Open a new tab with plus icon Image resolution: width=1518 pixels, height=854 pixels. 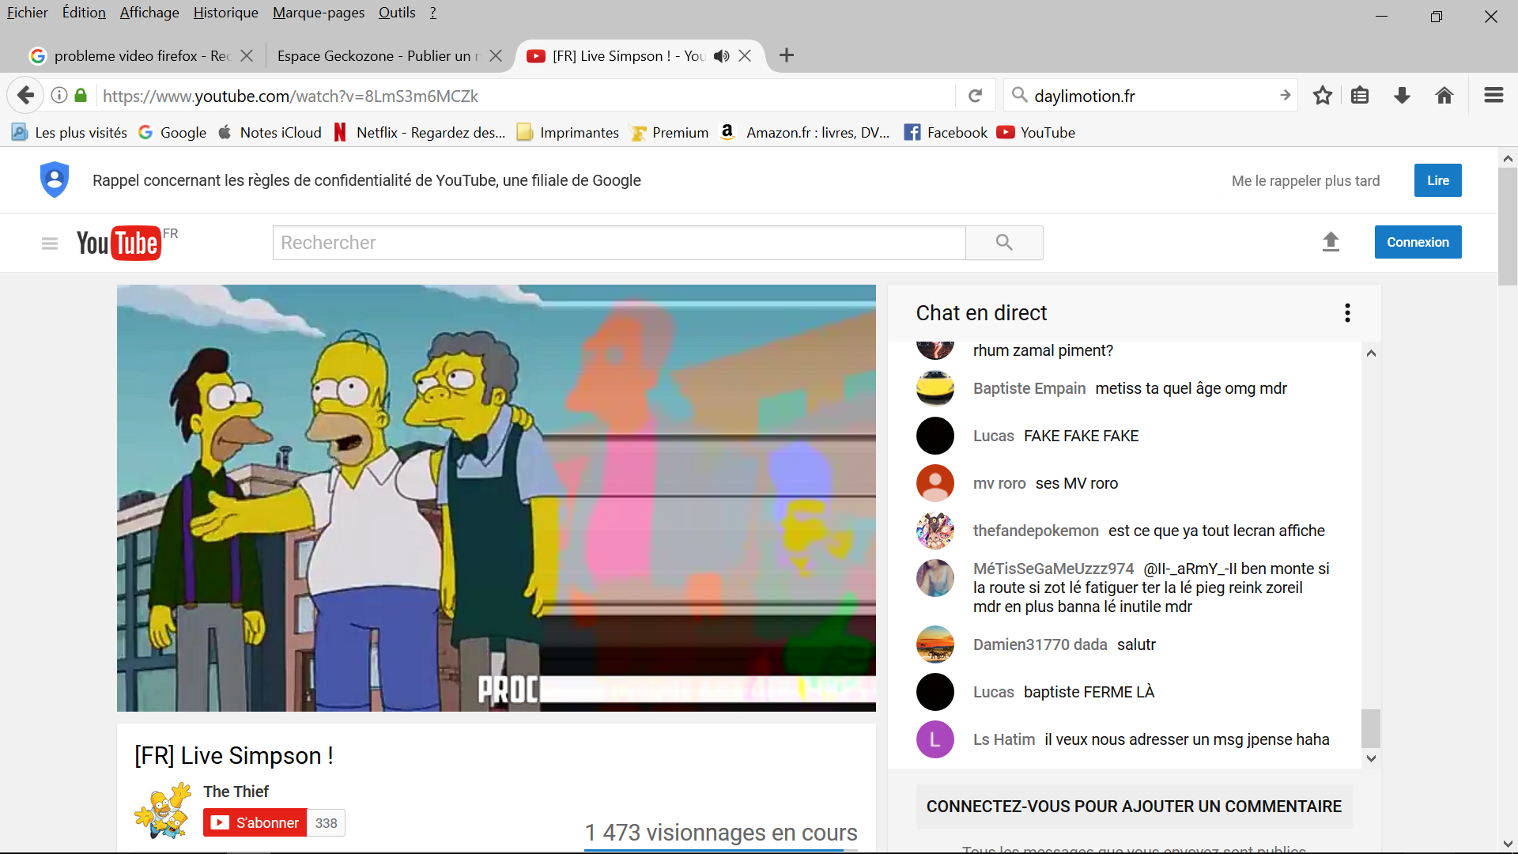point(787,55)
